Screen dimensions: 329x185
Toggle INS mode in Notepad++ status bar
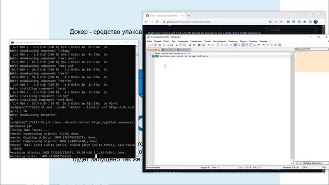click(324, 168)
